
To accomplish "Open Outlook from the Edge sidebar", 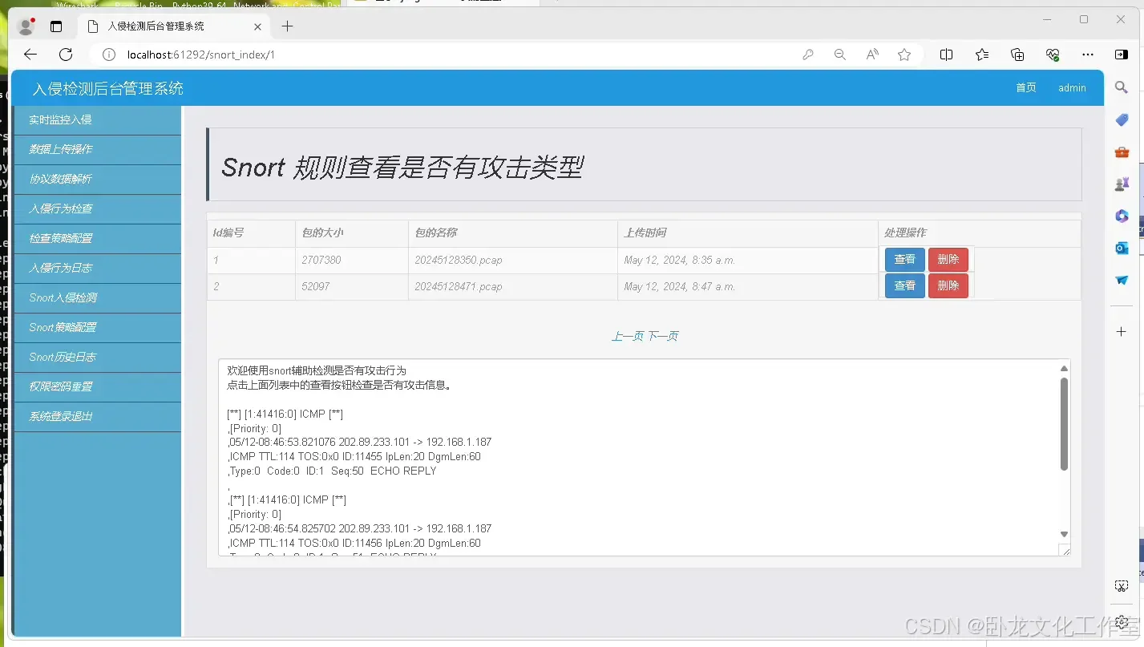I will [x=1121, y=248].
